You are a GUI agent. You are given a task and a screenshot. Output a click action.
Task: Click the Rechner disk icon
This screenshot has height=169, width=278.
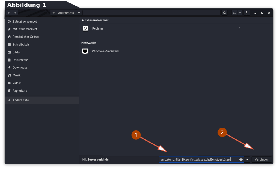click(x=85, y=28)
